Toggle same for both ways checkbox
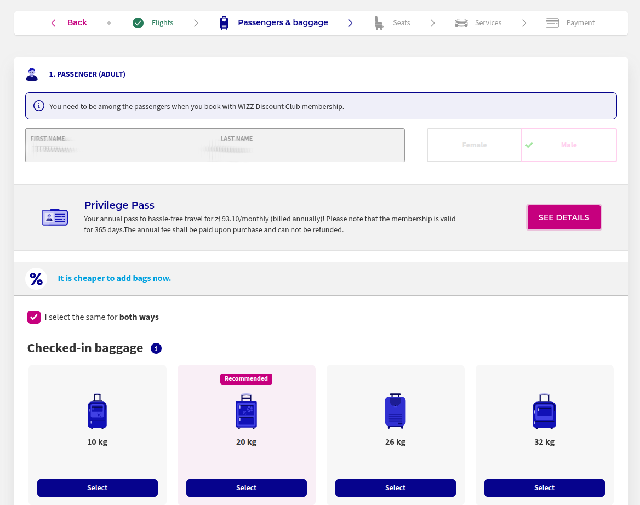 tap(34, 317)
